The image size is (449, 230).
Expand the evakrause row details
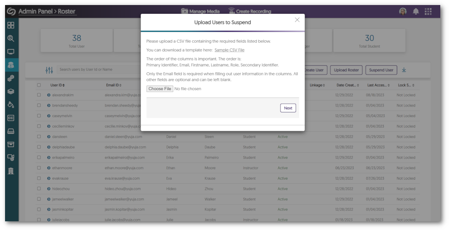point(49,178)
